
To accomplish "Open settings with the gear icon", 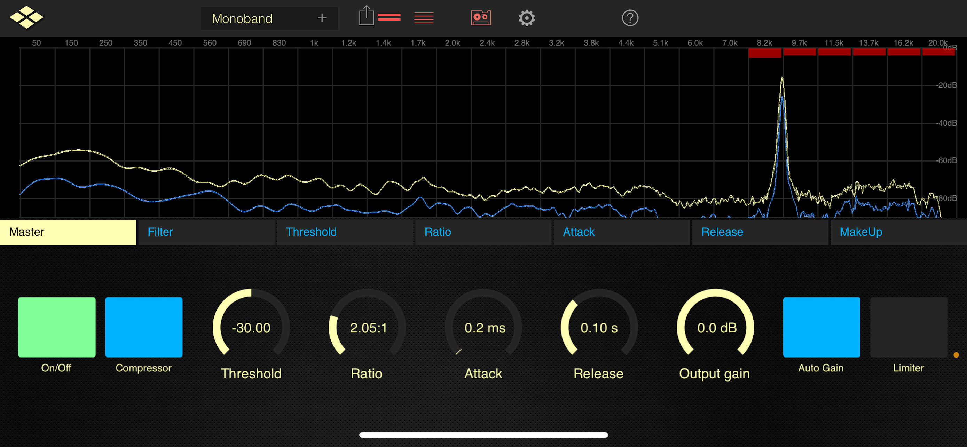I will coord(526,18).
